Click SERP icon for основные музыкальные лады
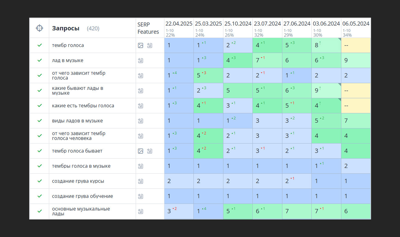The height and width of the screenshot is (237, 400). point(140,211)
